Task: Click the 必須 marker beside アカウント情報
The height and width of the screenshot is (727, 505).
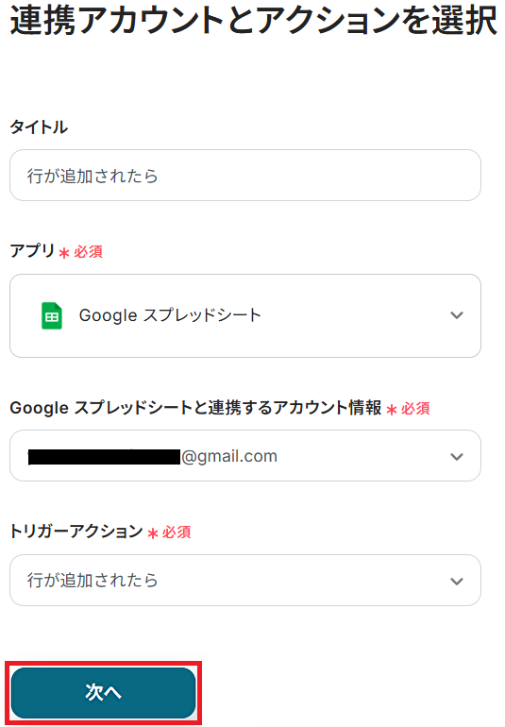Action: pos(415,409)
